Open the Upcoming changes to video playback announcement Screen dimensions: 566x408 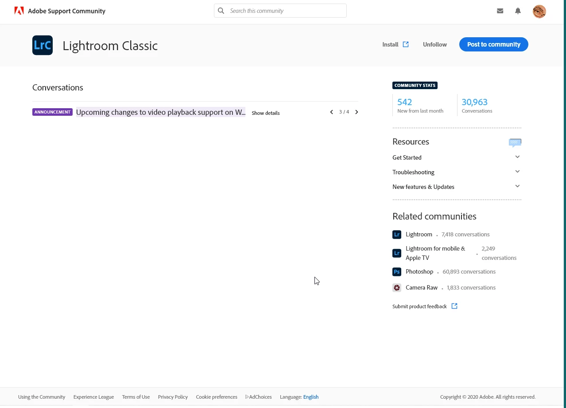pyautogui.click(x=161, y=112)
